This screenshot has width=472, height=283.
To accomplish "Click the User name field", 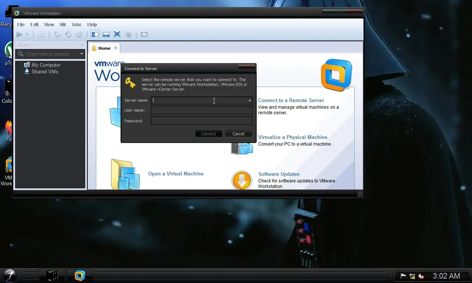I will (x=202, y=110).
